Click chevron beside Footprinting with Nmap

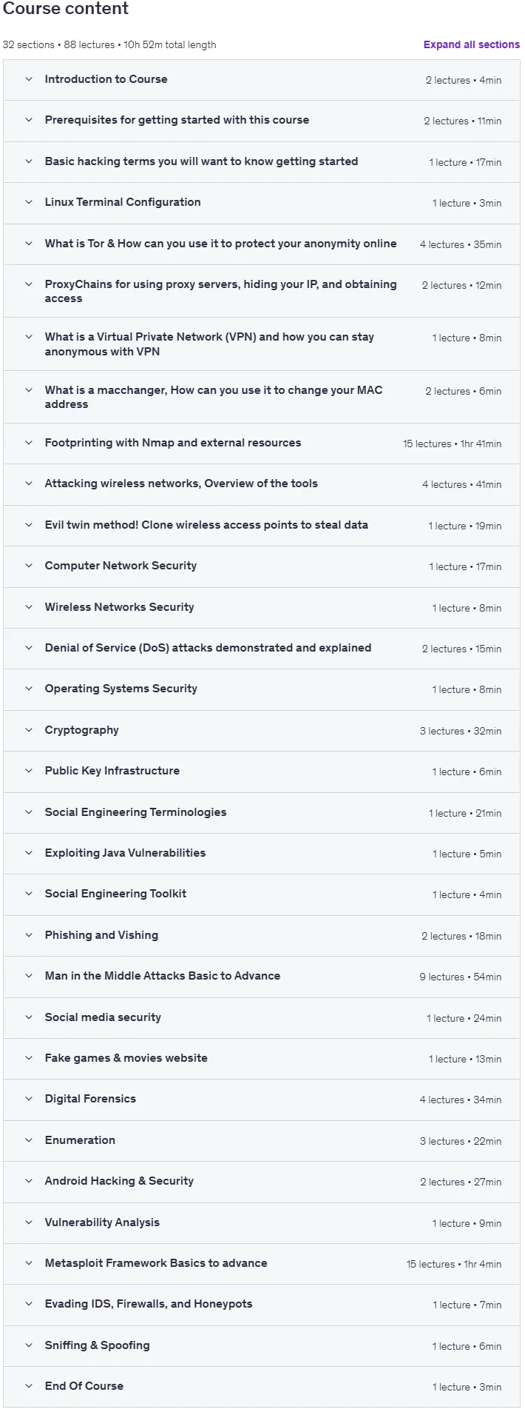29,443
